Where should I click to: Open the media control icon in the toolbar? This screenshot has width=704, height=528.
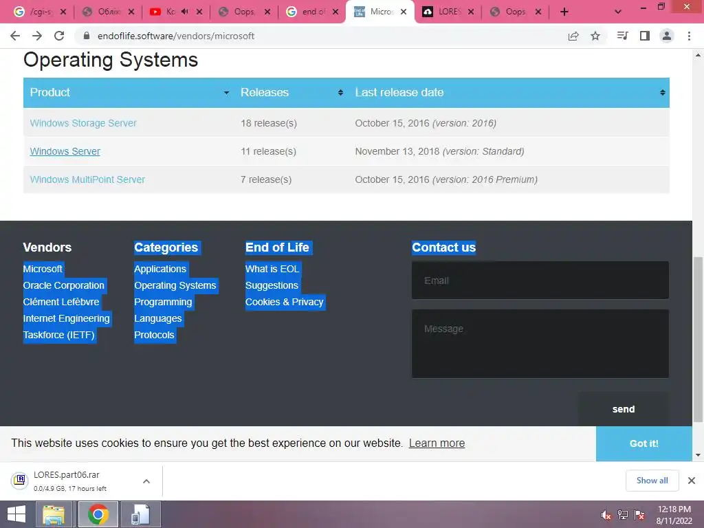(x=622, y=36)
